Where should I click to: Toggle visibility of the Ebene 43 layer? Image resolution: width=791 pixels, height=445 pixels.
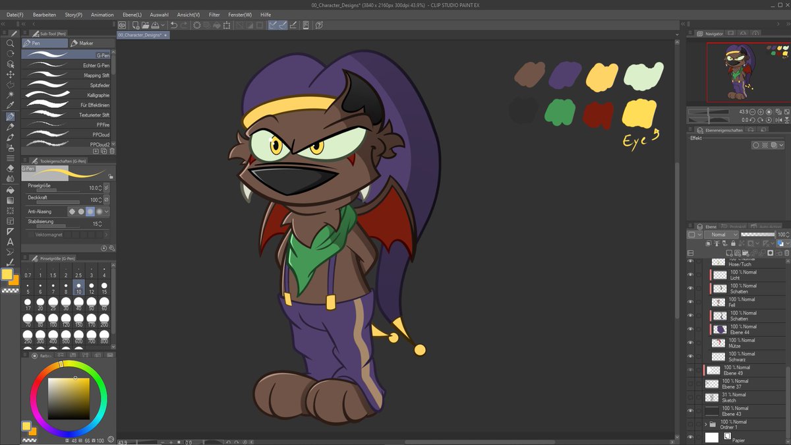(x=690, y=411)
